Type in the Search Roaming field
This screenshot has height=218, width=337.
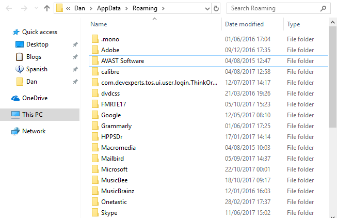(271, 8)
